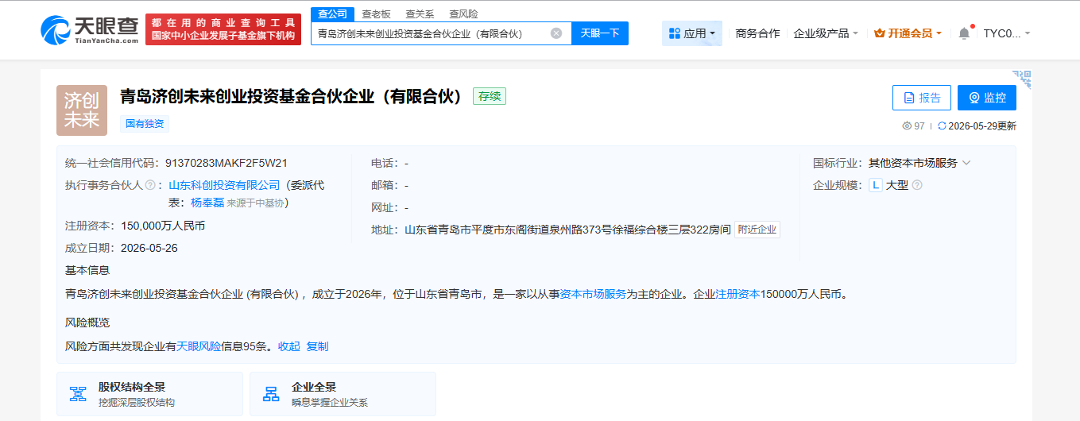
Task: Click the company title text
Action: [291, 97]
